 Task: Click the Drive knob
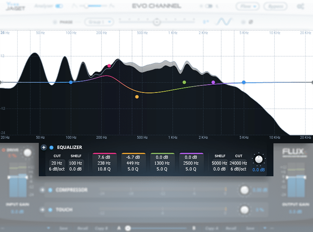[27, 153]
